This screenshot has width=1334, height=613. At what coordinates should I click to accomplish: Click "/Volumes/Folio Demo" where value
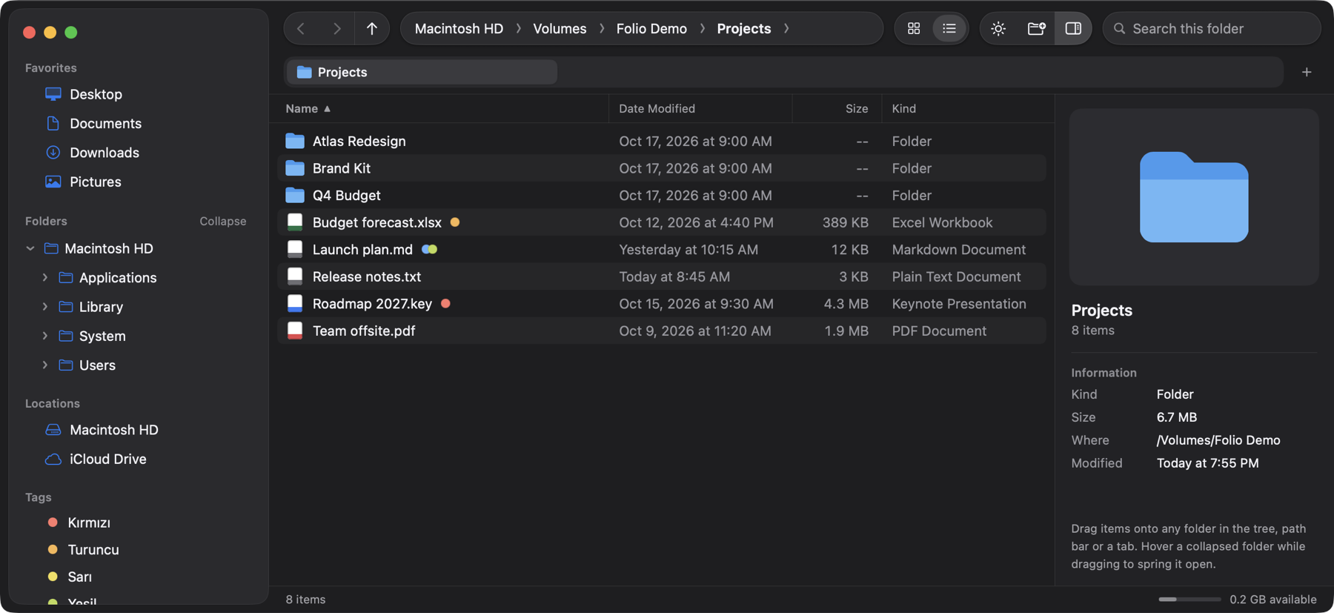pyautogui.click(x=1218, y=440)
